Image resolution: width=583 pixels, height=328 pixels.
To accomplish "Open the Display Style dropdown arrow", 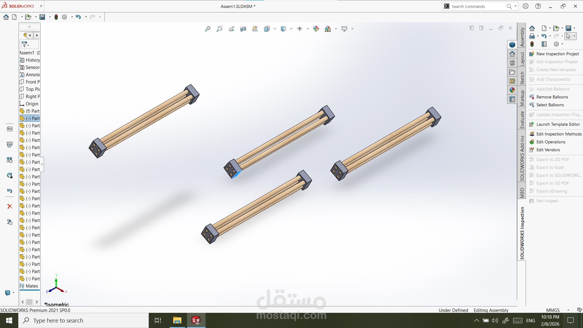I will (291, 29).
